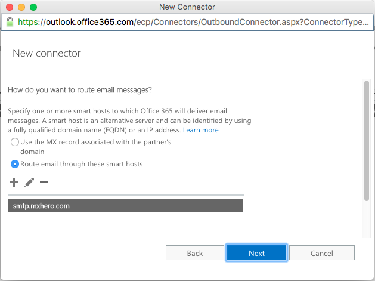Go to the previous step with Back

tap(195, 253)
